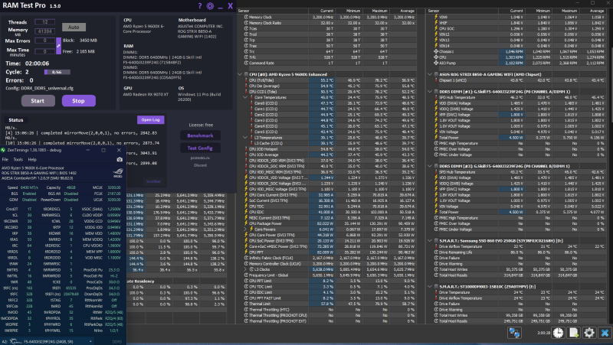Image resolution: width=613 pixels, height=345 pixels.
Task: Open the Tools menu in ZenTimings
Action: [18, 159]
